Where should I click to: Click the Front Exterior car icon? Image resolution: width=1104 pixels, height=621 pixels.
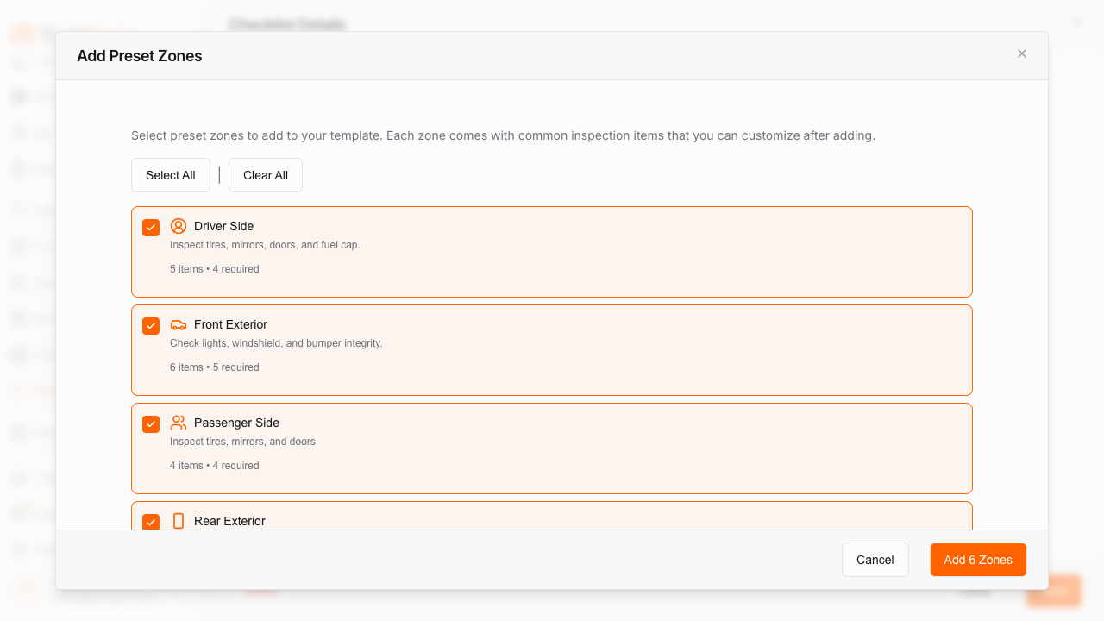[x=179, y=324]
